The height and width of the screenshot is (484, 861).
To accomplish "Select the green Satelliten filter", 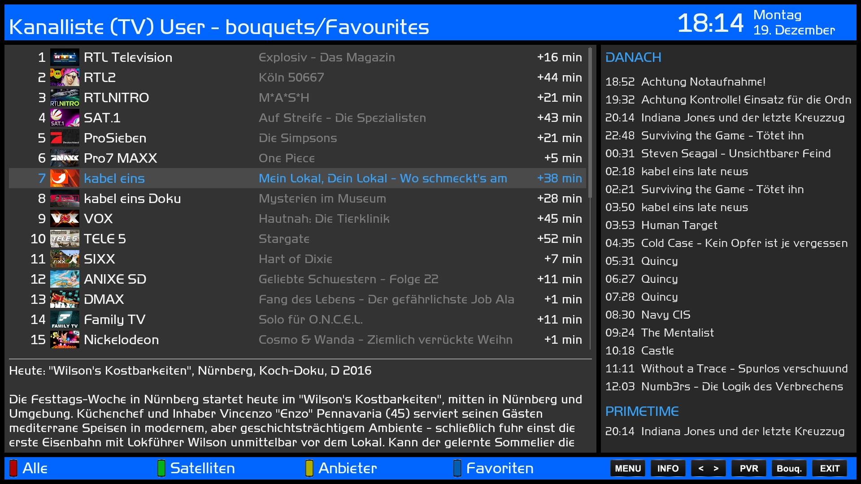I will (x=196, y=468).
